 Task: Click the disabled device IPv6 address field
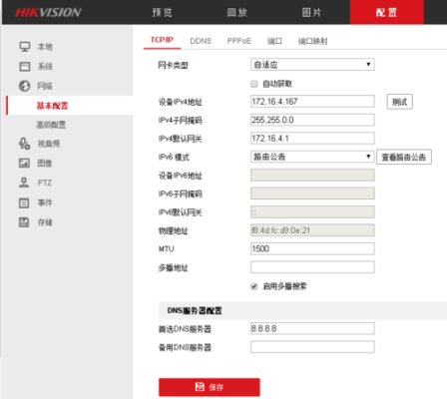tap(312, 175)
